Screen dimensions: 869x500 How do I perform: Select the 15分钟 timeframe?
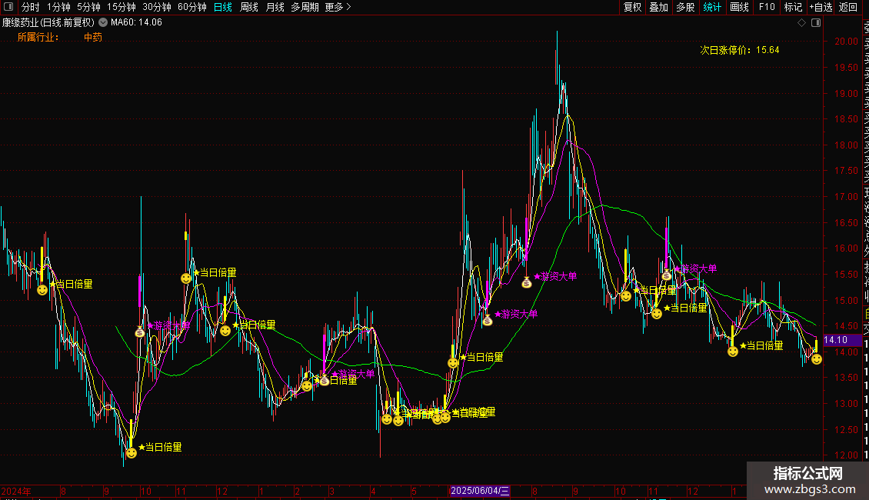pos(122,7)
